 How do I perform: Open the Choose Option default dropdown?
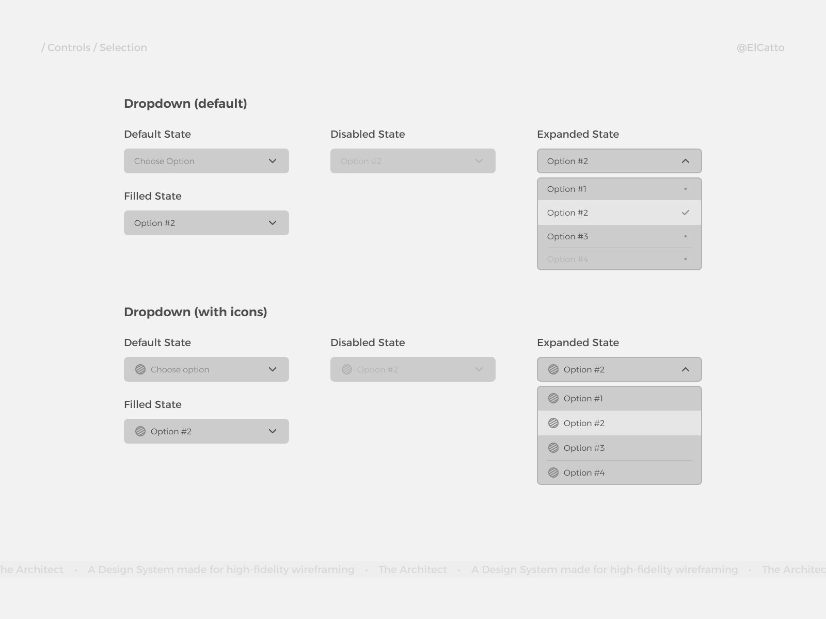click(206, 161)
